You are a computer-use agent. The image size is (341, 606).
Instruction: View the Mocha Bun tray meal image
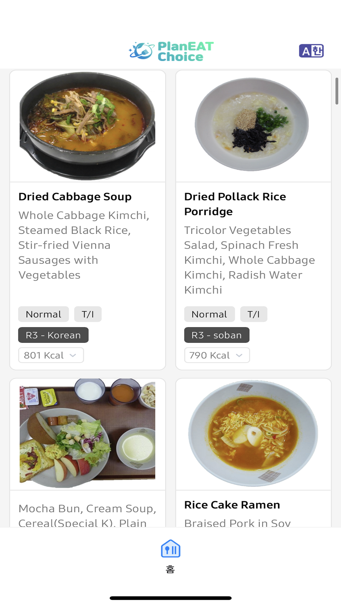pyautogui.click(x=88, y=433)
